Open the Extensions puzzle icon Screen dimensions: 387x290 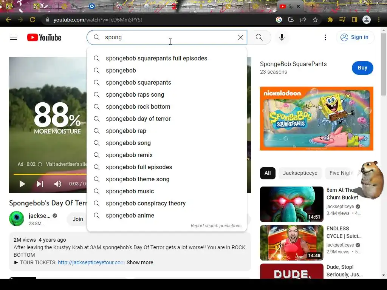(330, 20)
